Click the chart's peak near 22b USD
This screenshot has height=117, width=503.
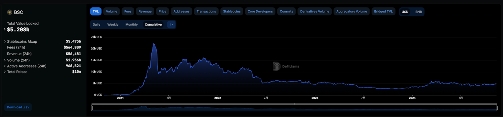point(154,44)
